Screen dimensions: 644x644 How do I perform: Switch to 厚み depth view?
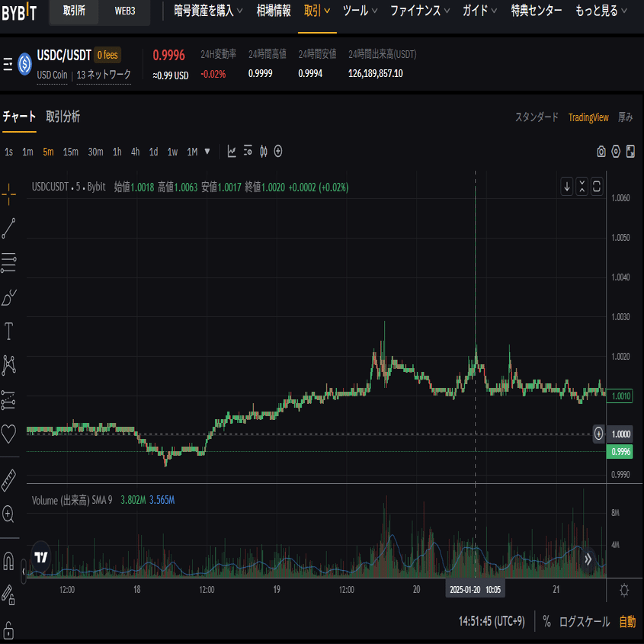pyautogui.click(x=625, y=117)
